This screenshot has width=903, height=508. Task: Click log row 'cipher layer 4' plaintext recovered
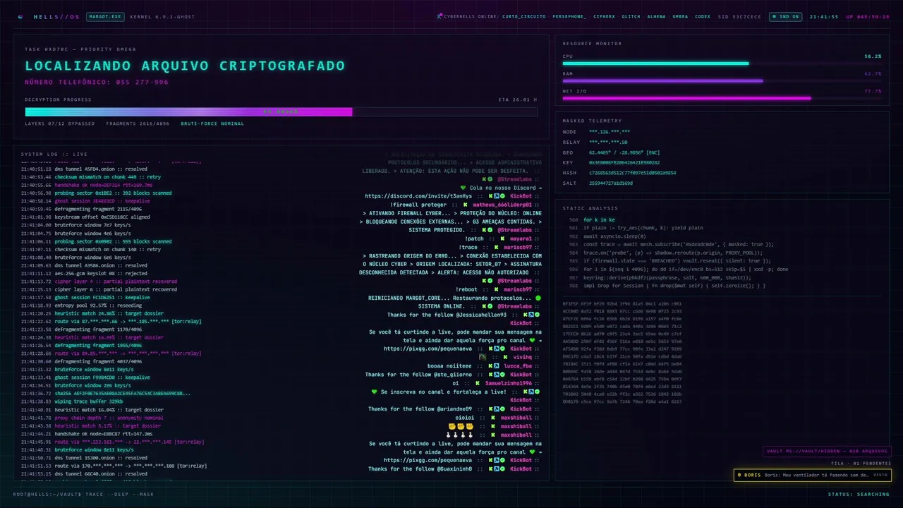tap(99, 282)
